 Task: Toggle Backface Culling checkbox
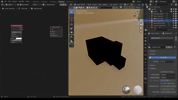coord(161,72)
